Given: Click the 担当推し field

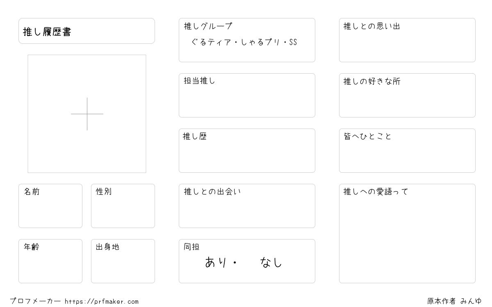Looking at the screenshot, I should [247, 95].
